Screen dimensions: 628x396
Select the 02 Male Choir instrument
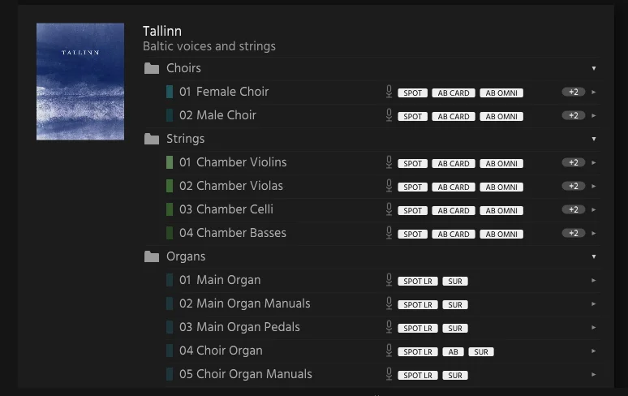click(217, 115)
